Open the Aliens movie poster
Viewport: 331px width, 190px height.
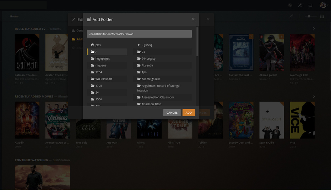(x=149, y=129)
